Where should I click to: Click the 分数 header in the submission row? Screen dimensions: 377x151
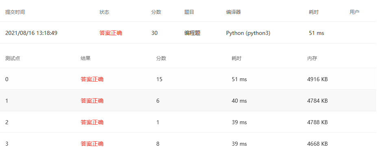coord(156,12)
